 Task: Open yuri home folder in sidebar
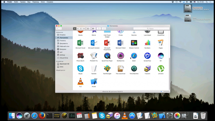[64, 52]
